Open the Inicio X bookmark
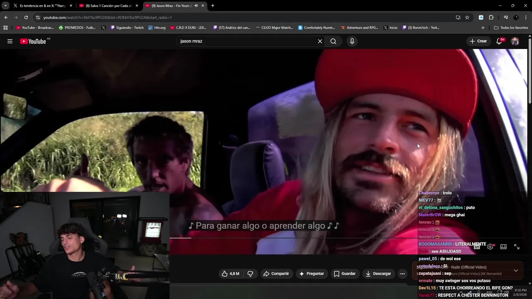Image resolution: width=532 pixels, height=299 pixels. pyautogui.click(x=390, y=28)
